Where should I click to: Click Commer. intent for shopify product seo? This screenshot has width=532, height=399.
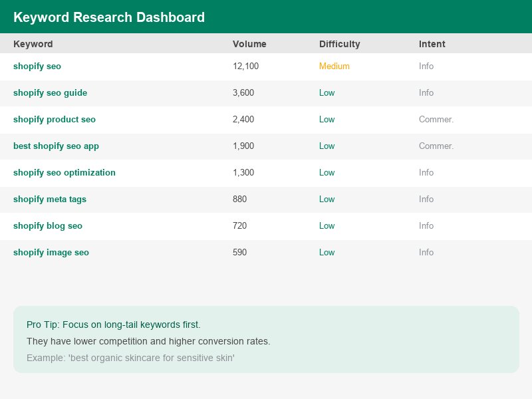point(436,120)
